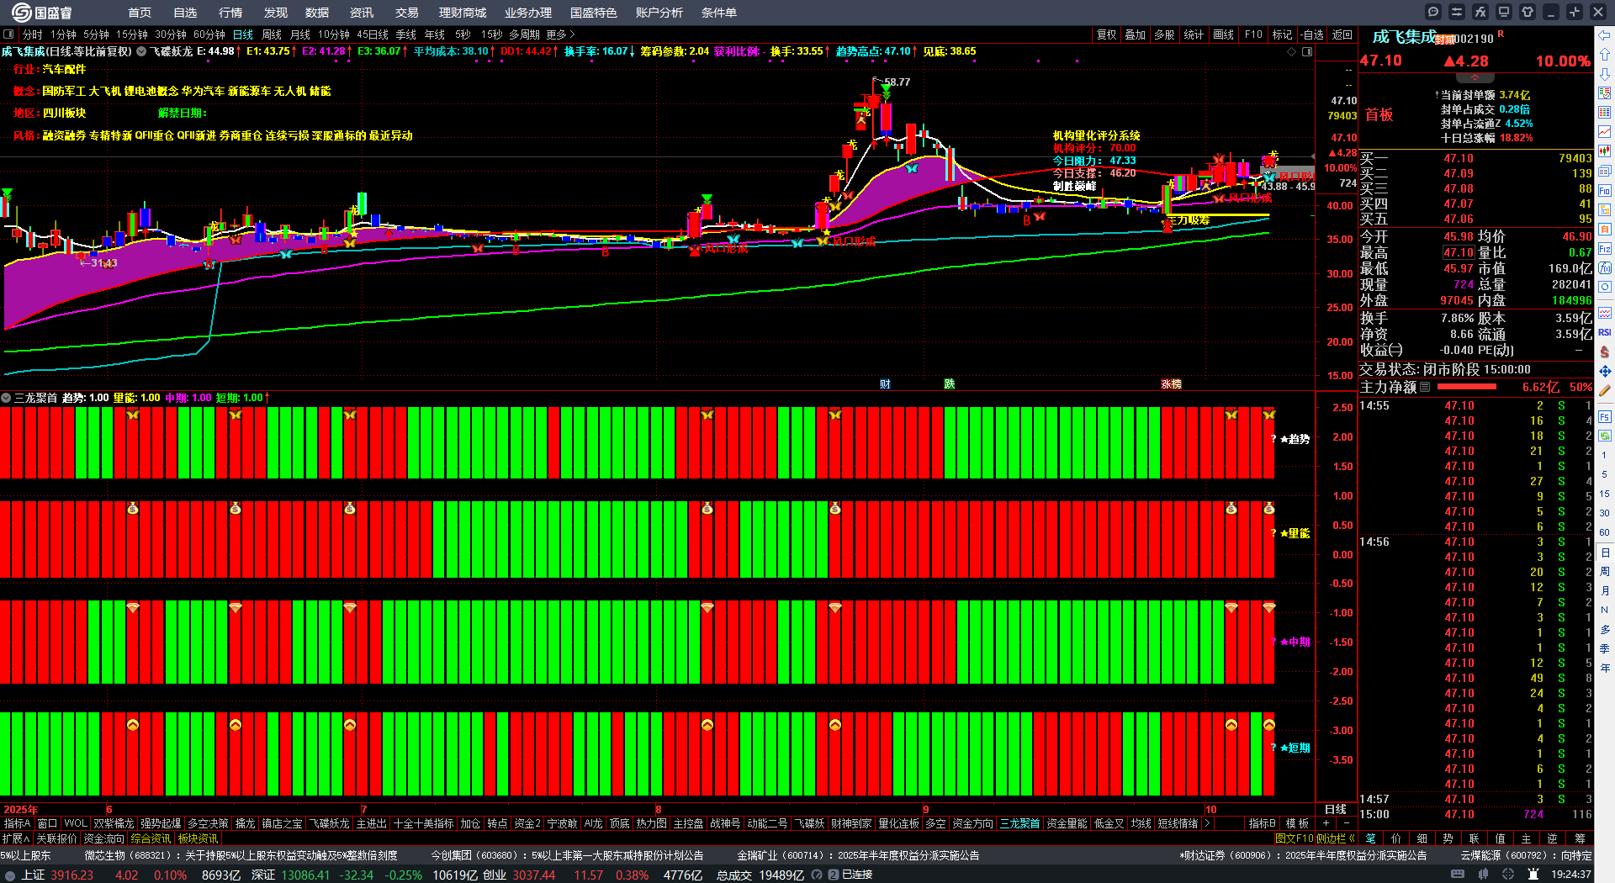Click the 上证 index value in status bar
Image resolution: width=1615 pixels, height=883 pixels.
click(x=72, y=875)
